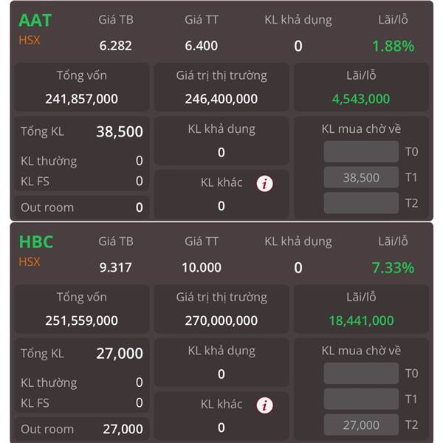Screen dimensions: 443x443
Task: Select HBC T2 pending volume 27,000 box
Action: point(361,425)
